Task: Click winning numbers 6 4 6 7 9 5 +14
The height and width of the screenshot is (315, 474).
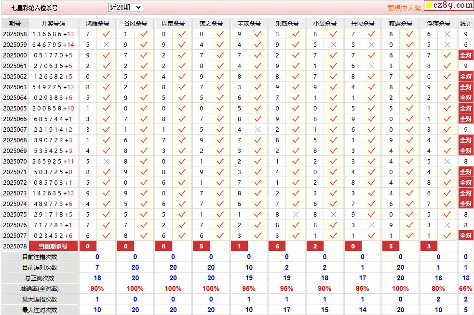Action: coord(53,45)
